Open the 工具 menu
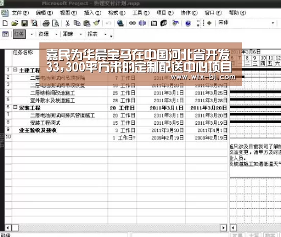The height and width of the screenshot is (237, 281). [141, 13]
